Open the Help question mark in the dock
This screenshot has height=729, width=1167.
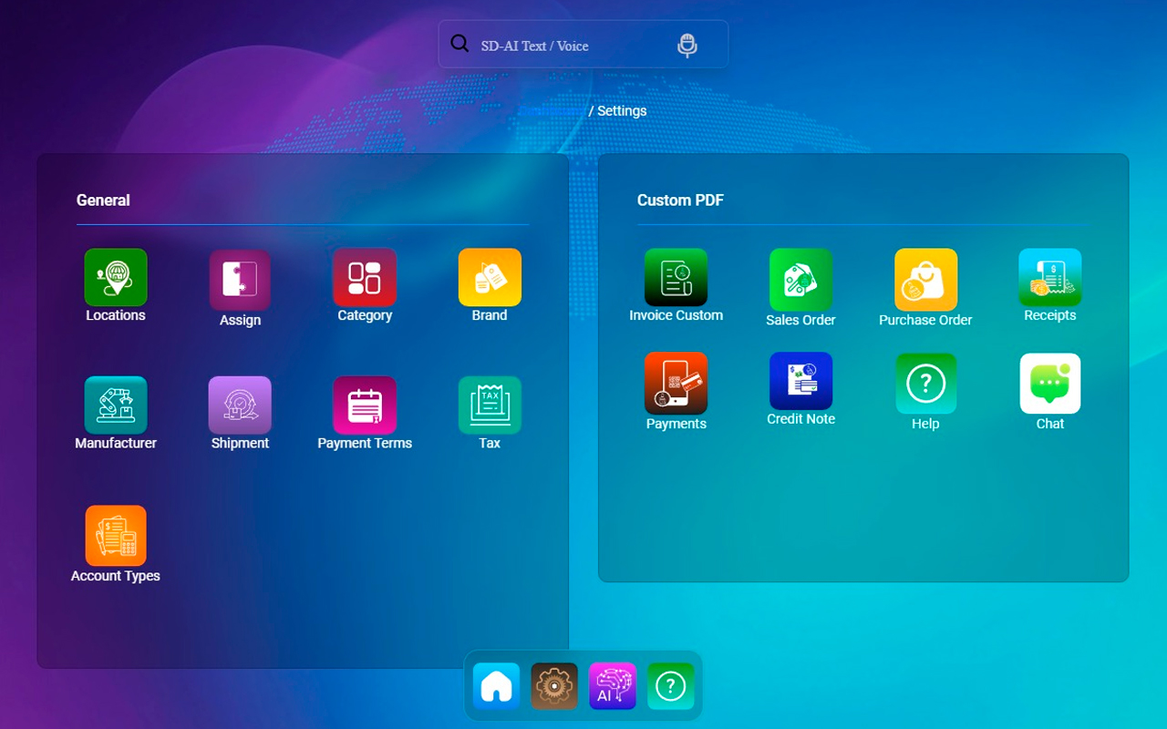[671, 686]
